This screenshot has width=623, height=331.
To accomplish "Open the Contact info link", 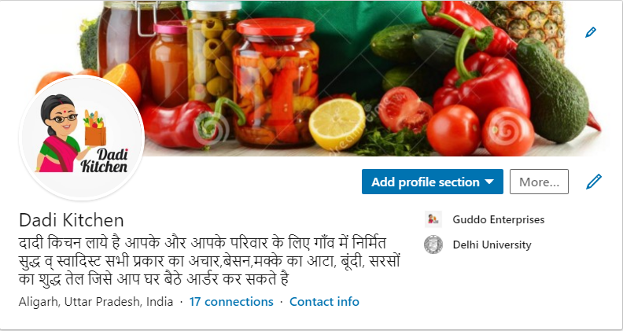I will [x=324, y=302].
